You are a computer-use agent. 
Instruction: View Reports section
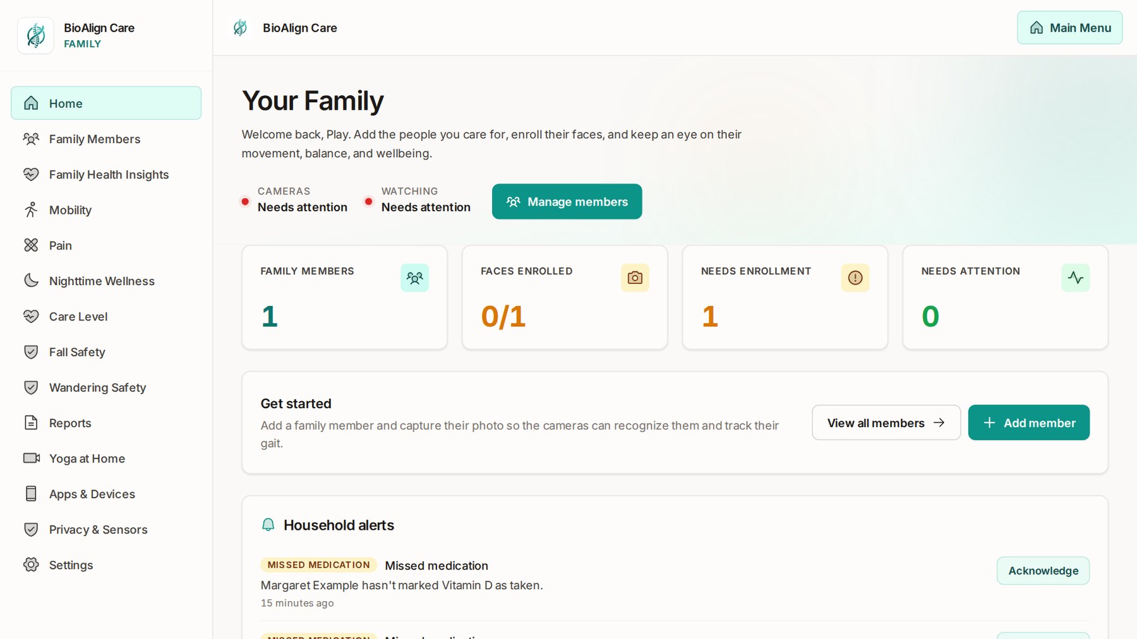pyautogui.click(x=106, y=423)
